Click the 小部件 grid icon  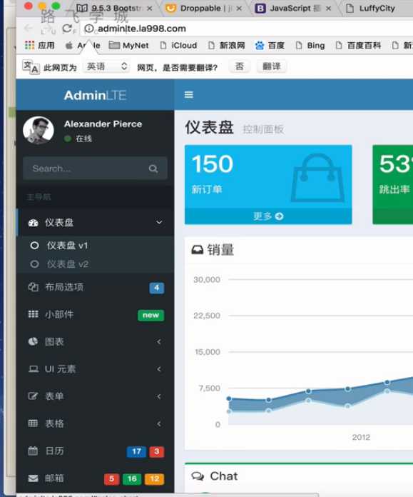(x=34, y=314)
